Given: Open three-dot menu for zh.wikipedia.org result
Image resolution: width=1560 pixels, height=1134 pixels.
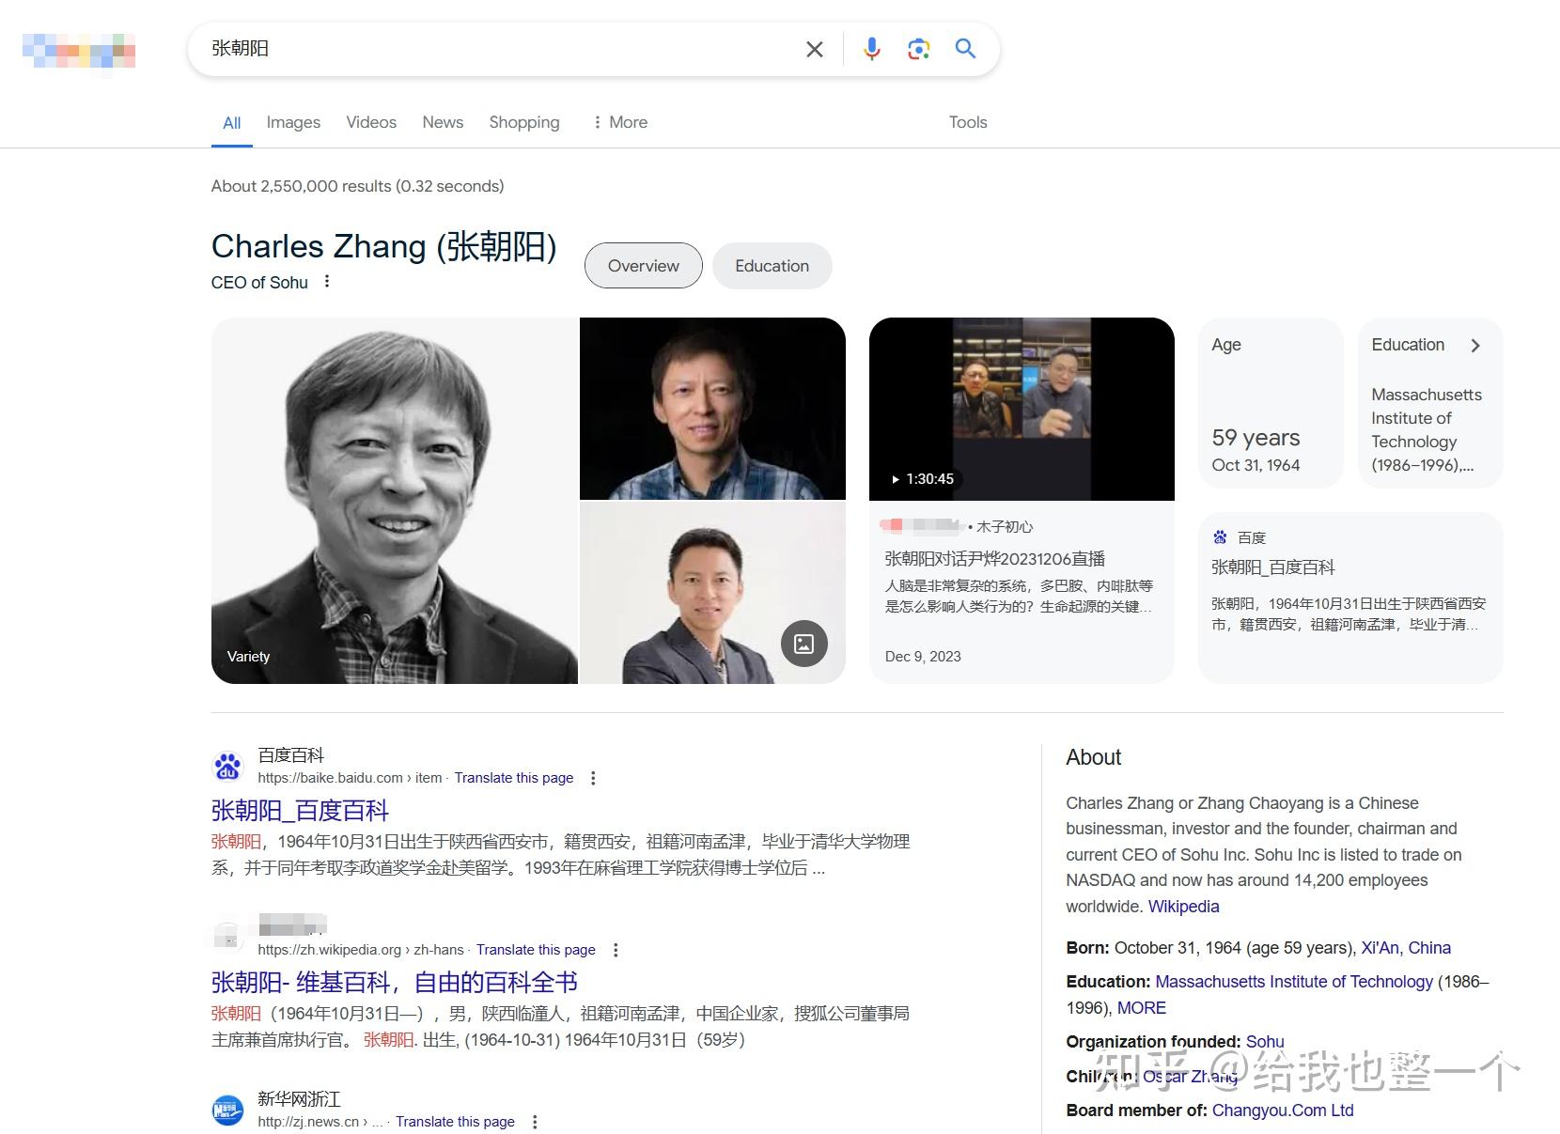Looking at the screenshot, I should [x=616, y=950].
